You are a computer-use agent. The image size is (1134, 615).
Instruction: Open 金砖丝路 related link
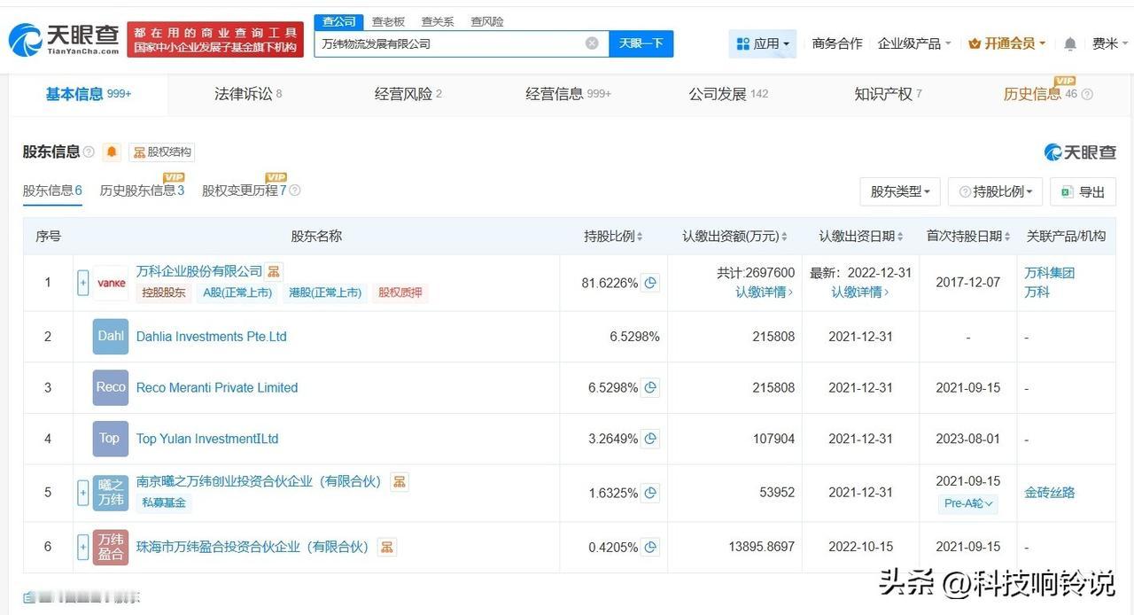[1050, 493]
